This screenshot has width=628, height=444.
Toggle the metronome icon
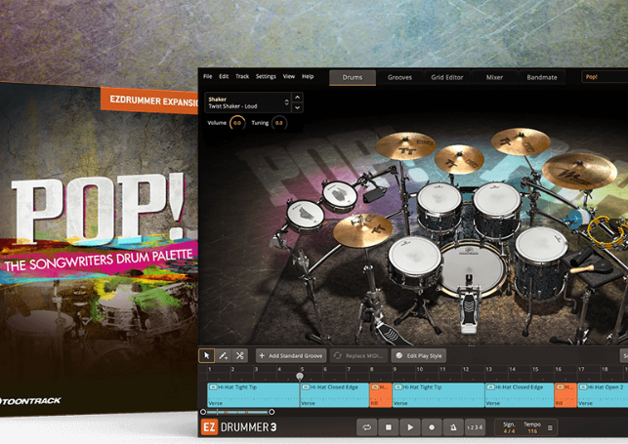tap(453, 427)
